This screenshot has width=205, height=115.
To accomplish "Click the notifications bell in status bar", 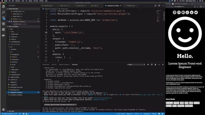I will click(162, 114).
